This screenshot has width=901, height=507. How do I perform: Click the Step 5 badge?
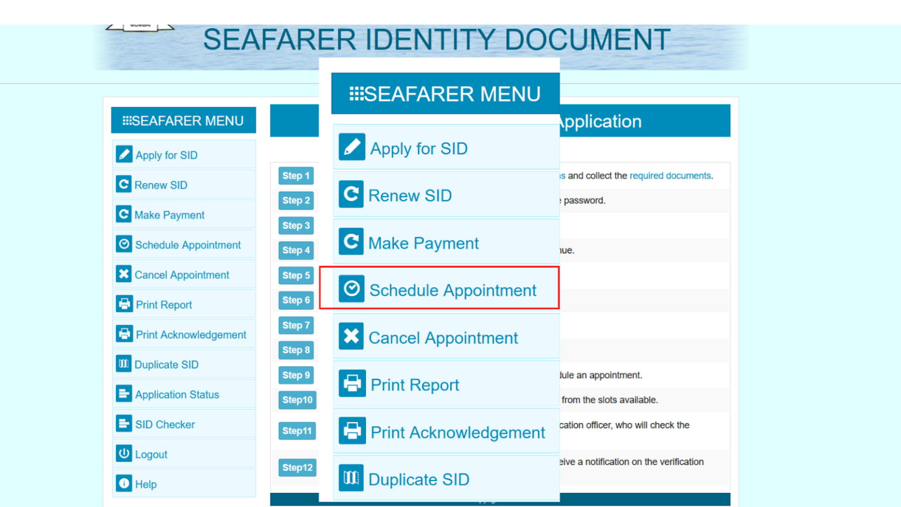[296, 275]
